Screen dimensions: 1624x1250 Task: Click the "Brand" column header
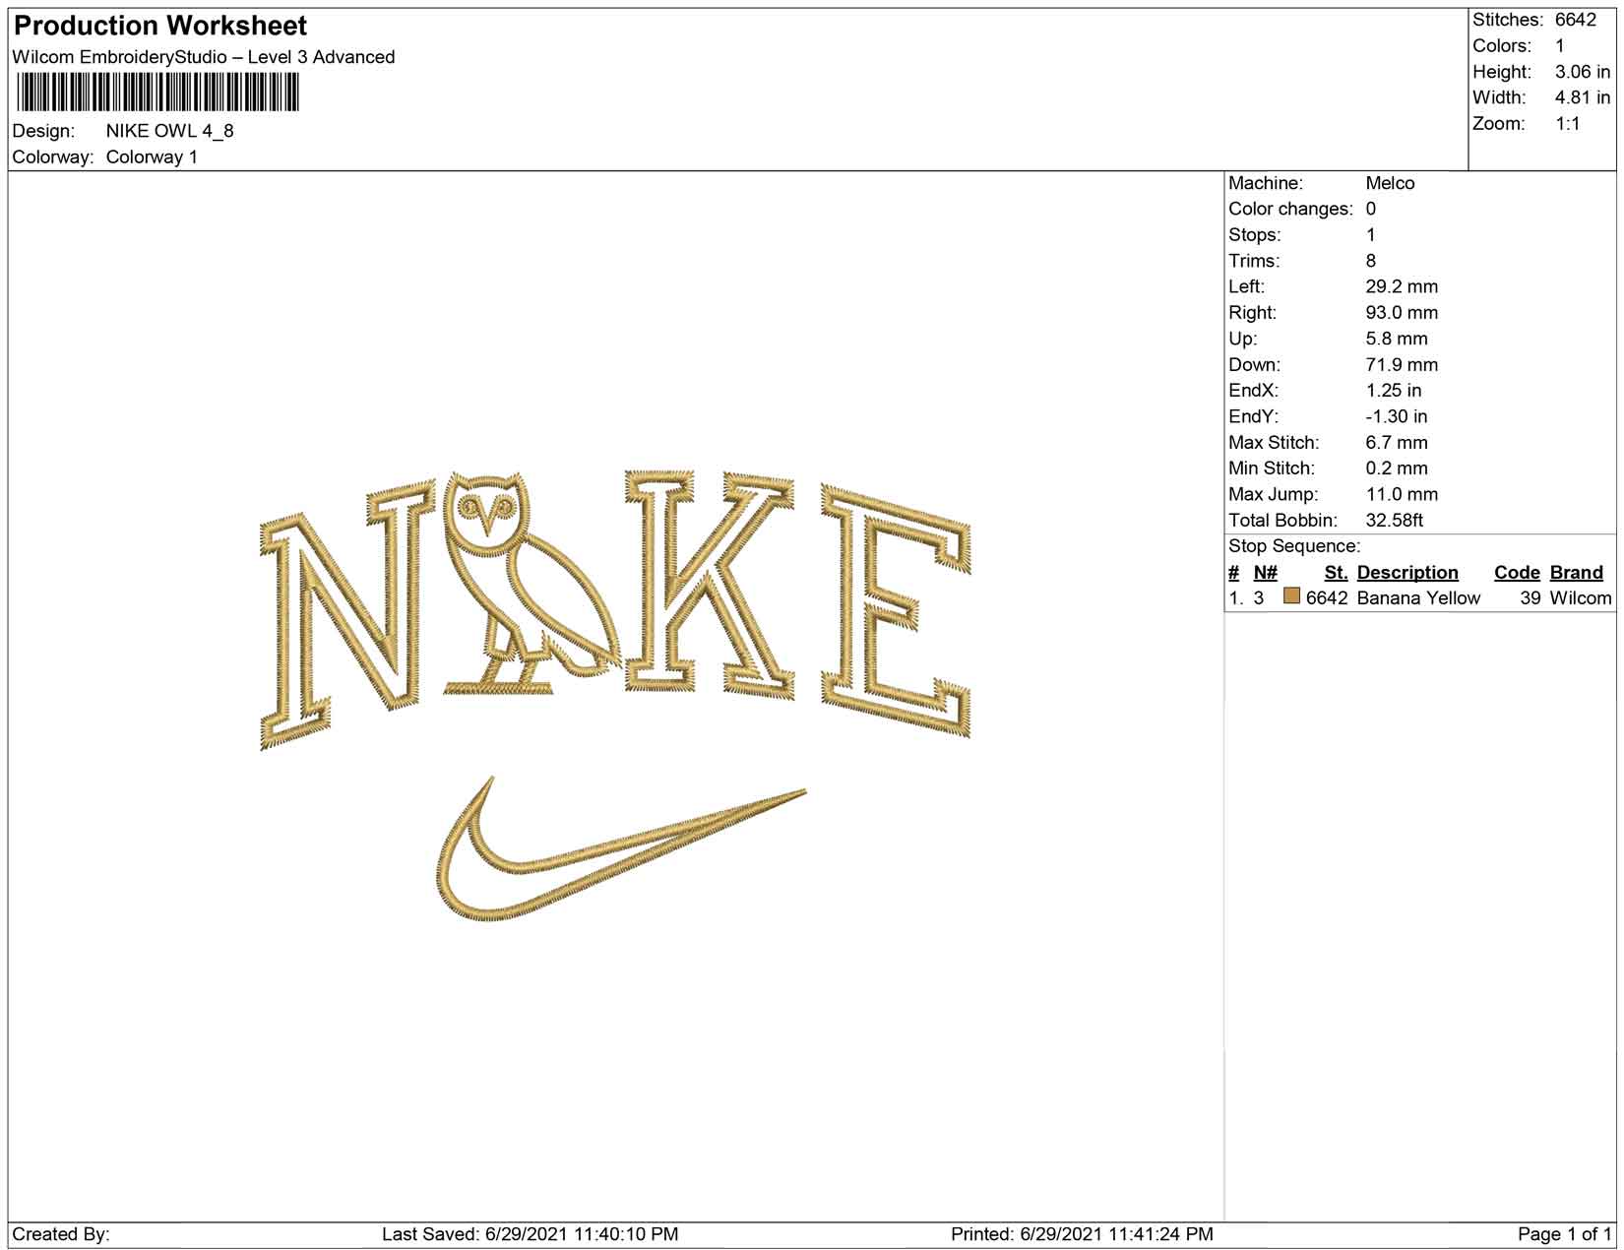tap(1577, 573)
